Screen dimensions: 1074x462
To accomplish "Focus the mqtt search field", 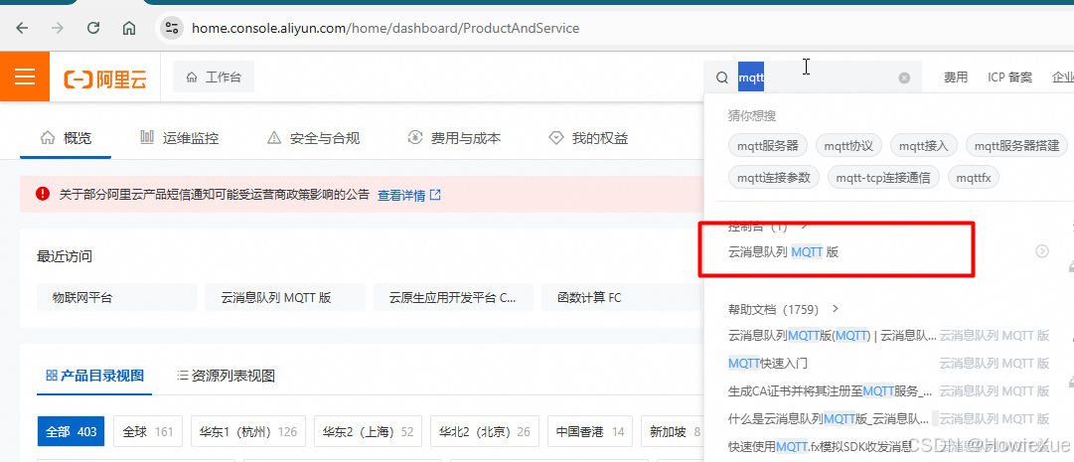I will 815,77.
